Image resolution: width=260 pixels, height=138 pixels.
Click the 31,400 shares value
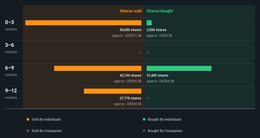pos(157,75)
